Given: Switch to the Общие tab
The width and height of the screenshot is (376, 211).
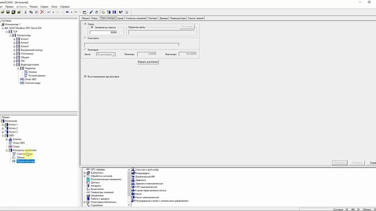Looking at the screenshot, I should (85, 18).
